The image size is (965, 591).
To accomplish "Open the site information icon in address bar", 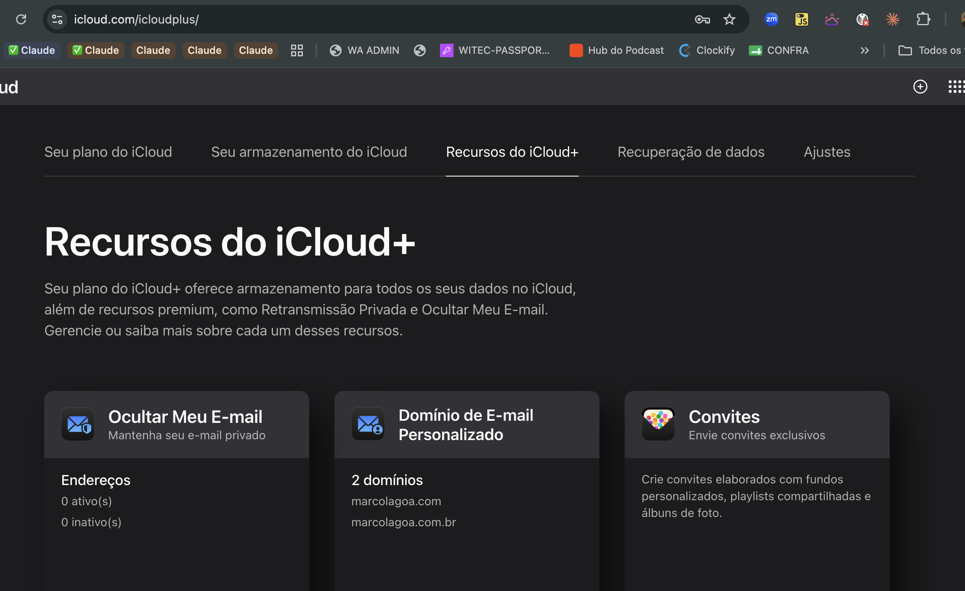I will tap(57, 19).
